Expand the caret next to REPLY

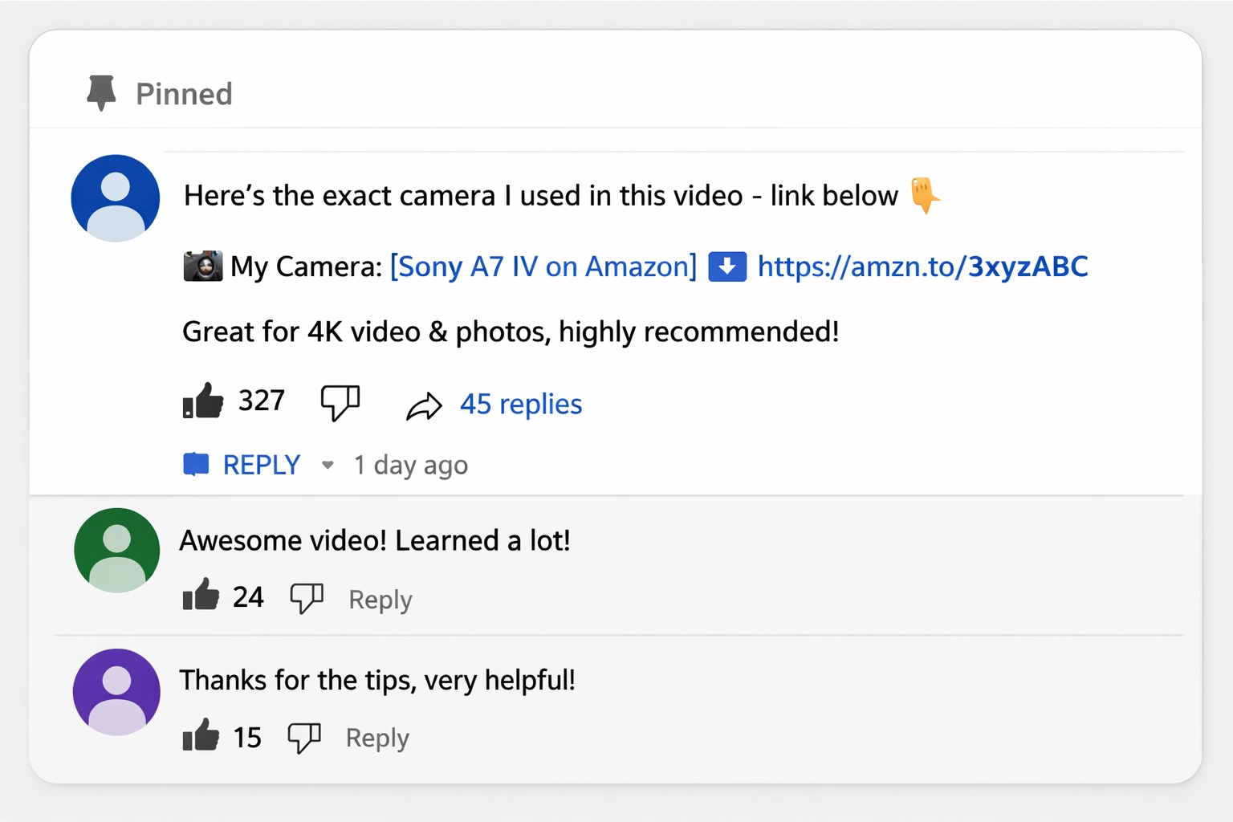coord(328,466)
